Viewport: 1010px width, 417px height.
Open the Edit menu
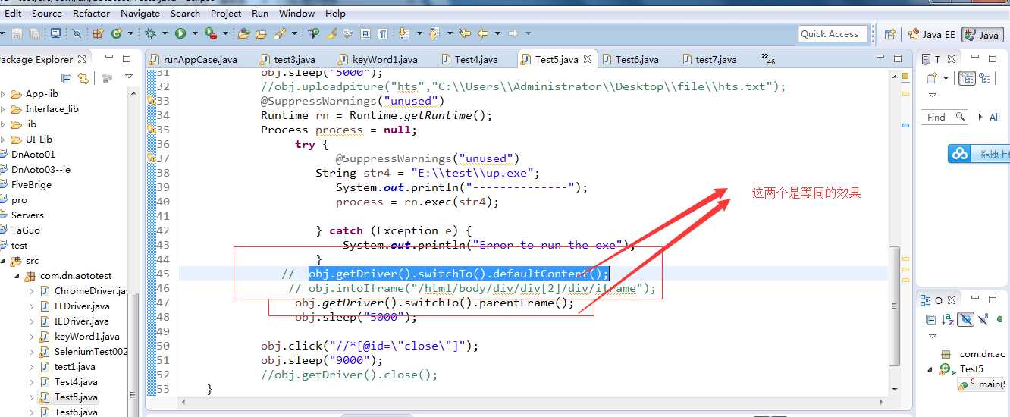click(13, 13)
